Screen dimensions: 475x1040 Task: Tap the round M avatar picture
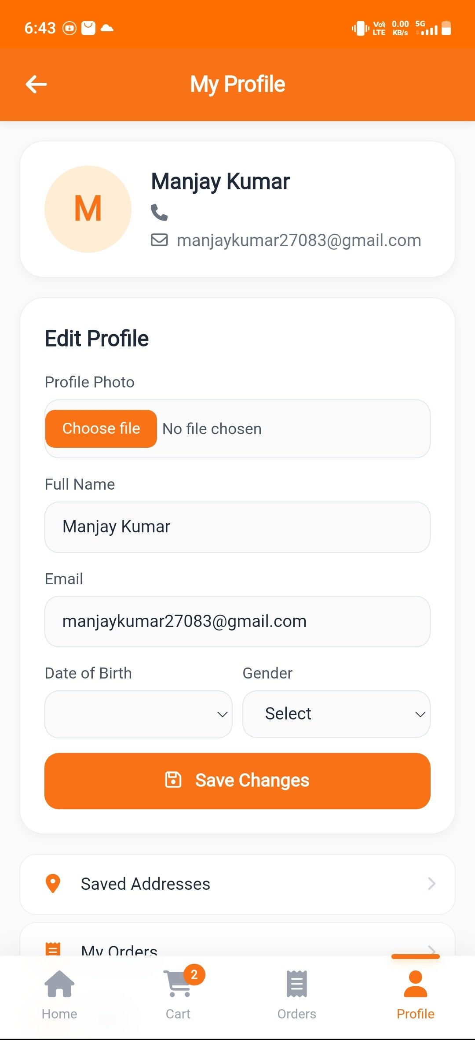tap(88, 209)
